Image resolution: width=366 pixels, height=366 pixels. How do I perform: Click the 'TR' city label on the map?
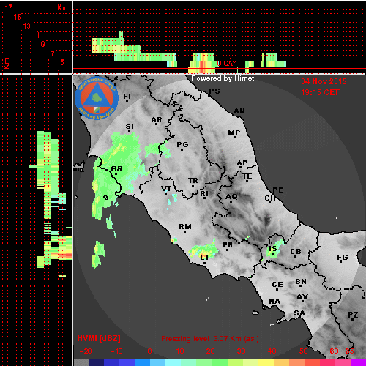(x=193, y=181)
